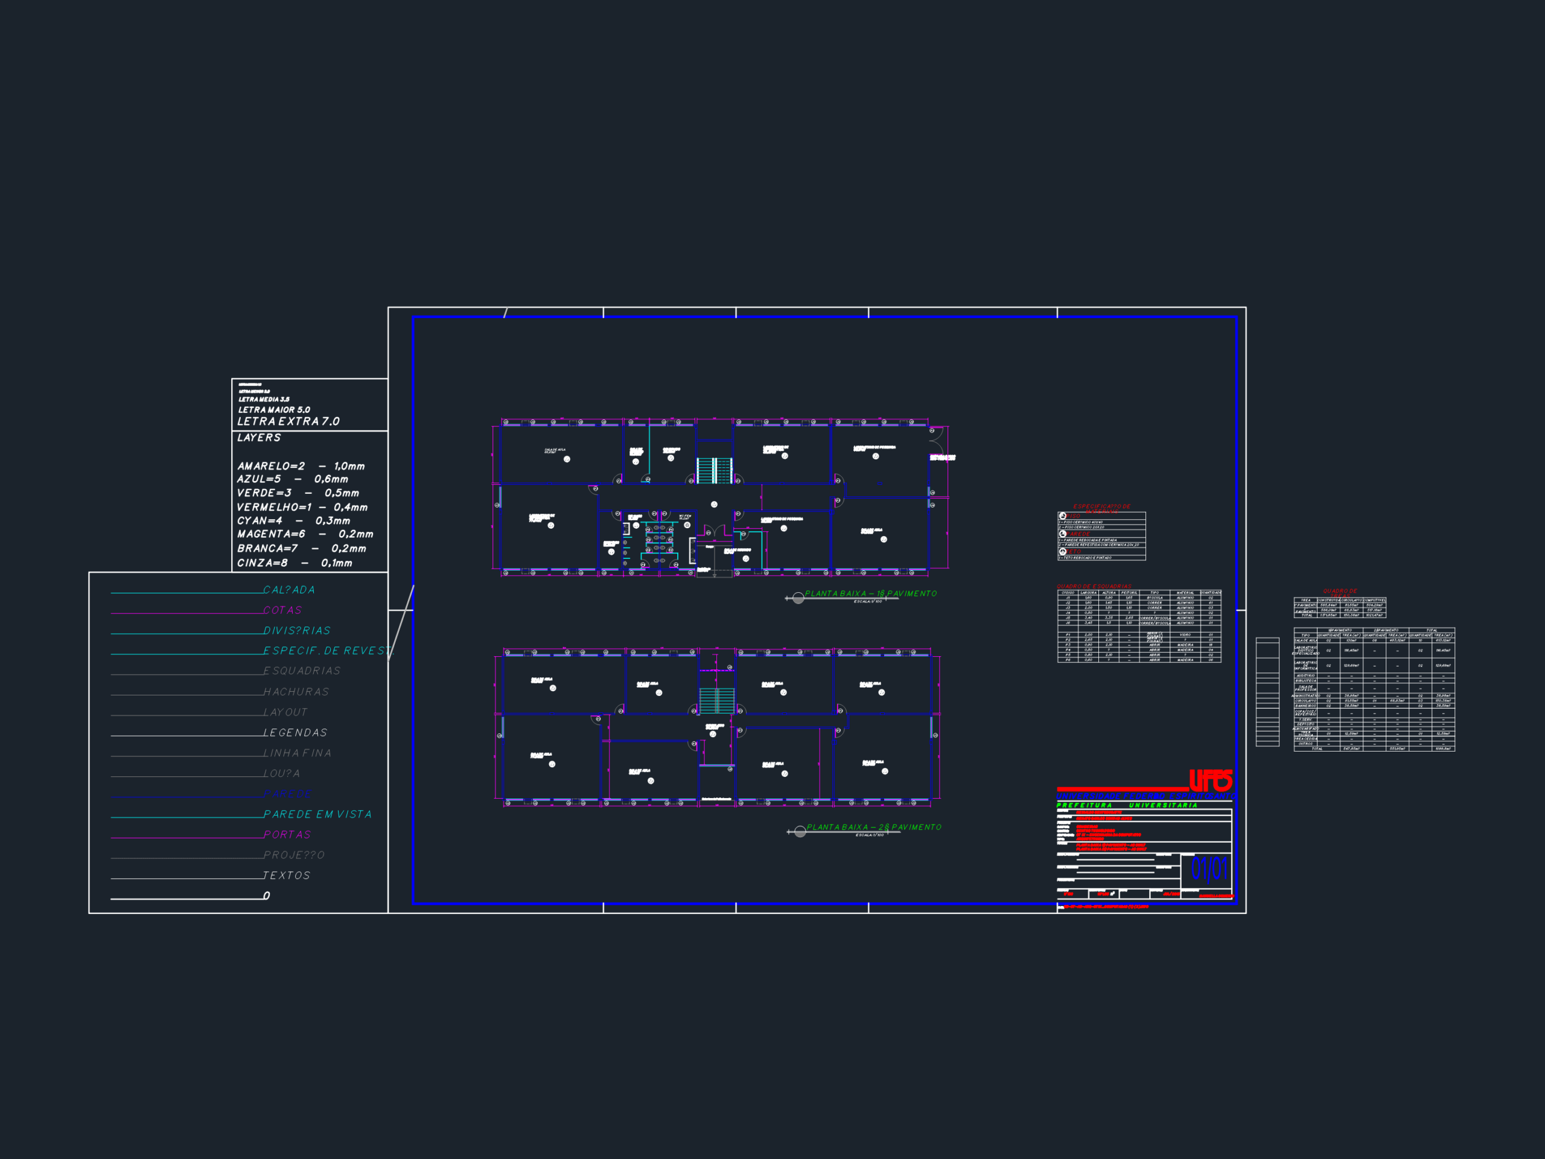This screenshot has height=1159, width=1545.
Task: Click the blue 'PAREDE' layer label
Action: pyautogui.click(x=288, y=794)
